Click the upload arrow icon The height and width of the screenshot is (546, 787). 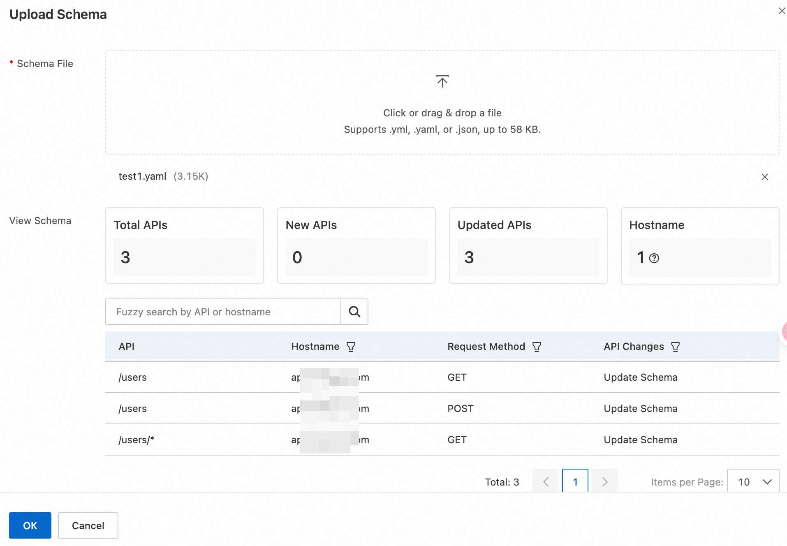442,81
